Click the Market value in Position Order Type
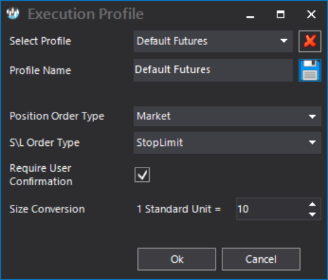 [154, 116]
